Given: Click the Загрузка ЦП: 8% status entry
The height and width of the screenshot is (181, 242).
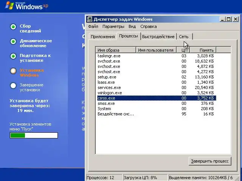Looking at the screenshot, I should pos(144,178).
